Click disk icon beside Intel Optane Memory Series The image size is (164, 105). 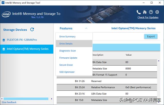(4, 49)
